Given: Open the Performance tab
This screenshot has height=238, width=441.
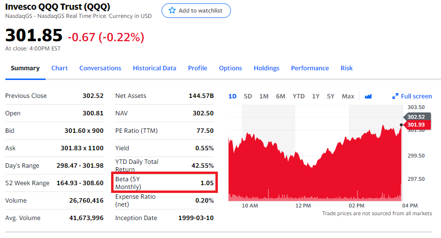Looking at the screenshot, I should coord(310,68).
